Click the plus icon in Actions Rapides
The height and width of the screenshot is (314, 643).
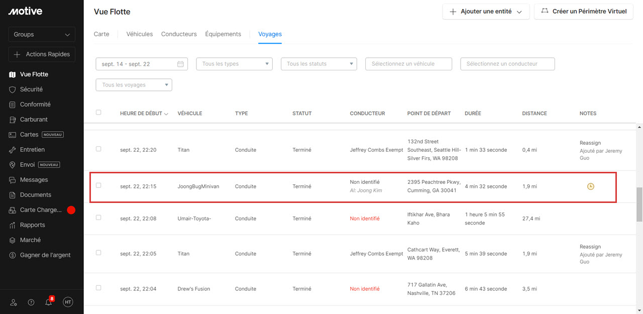(17, 54)
